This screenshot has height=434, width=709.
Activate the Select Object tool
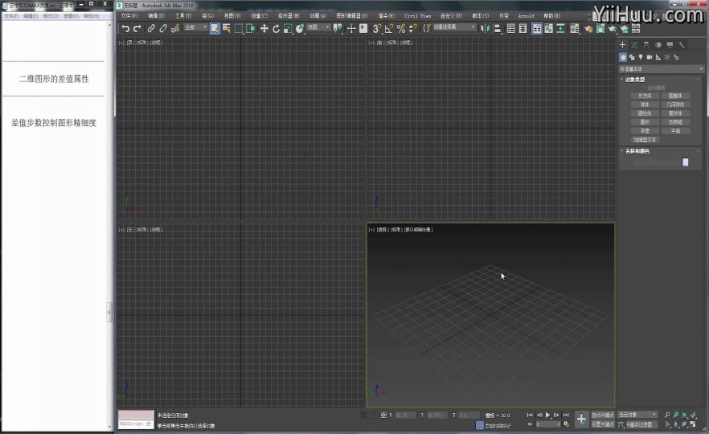pos(215,28)
